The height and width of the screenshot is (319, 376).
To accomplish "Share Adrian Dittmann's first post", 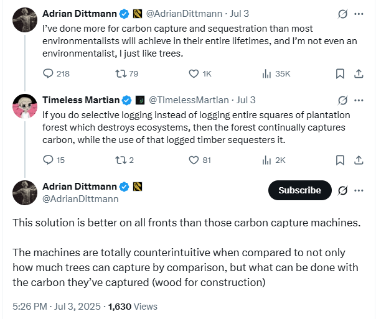I will tap(359, 73).
